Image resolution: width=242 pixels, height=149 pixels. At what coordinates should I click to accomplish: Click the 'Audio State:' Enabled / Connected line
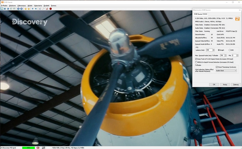point(210,28)
